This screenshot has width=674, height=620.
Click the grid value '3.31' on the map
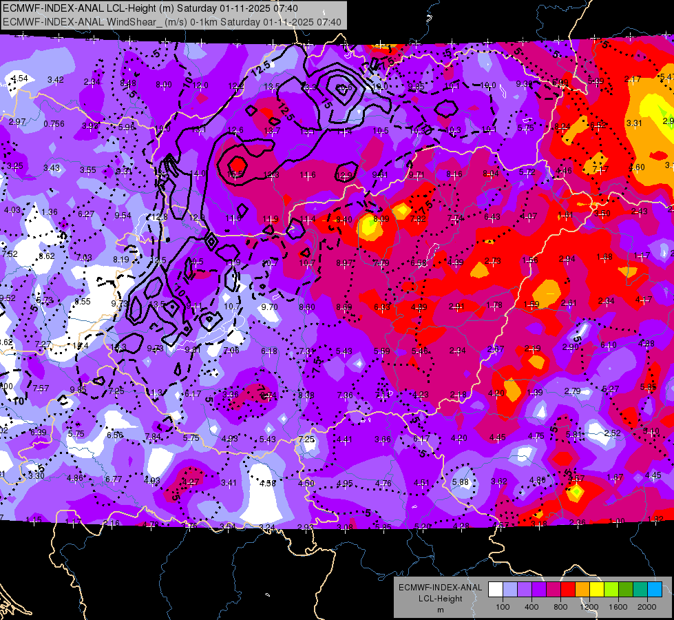pyautogui.click(x=634, y=123)
